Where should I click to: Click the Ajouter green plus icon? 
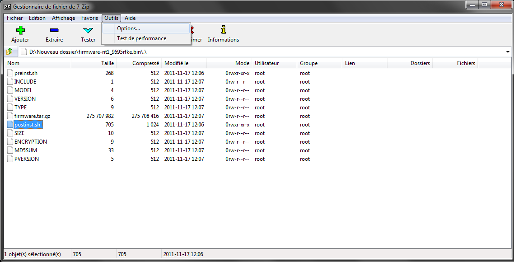[20, 31]
